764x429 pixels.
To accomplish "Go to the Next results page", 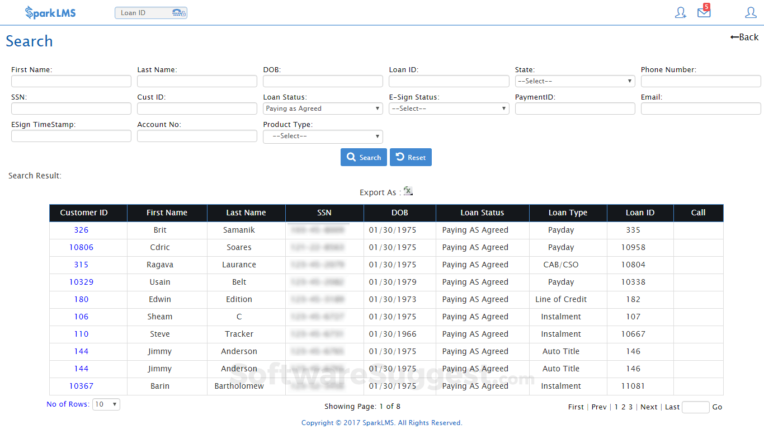I will click(649, 407).
